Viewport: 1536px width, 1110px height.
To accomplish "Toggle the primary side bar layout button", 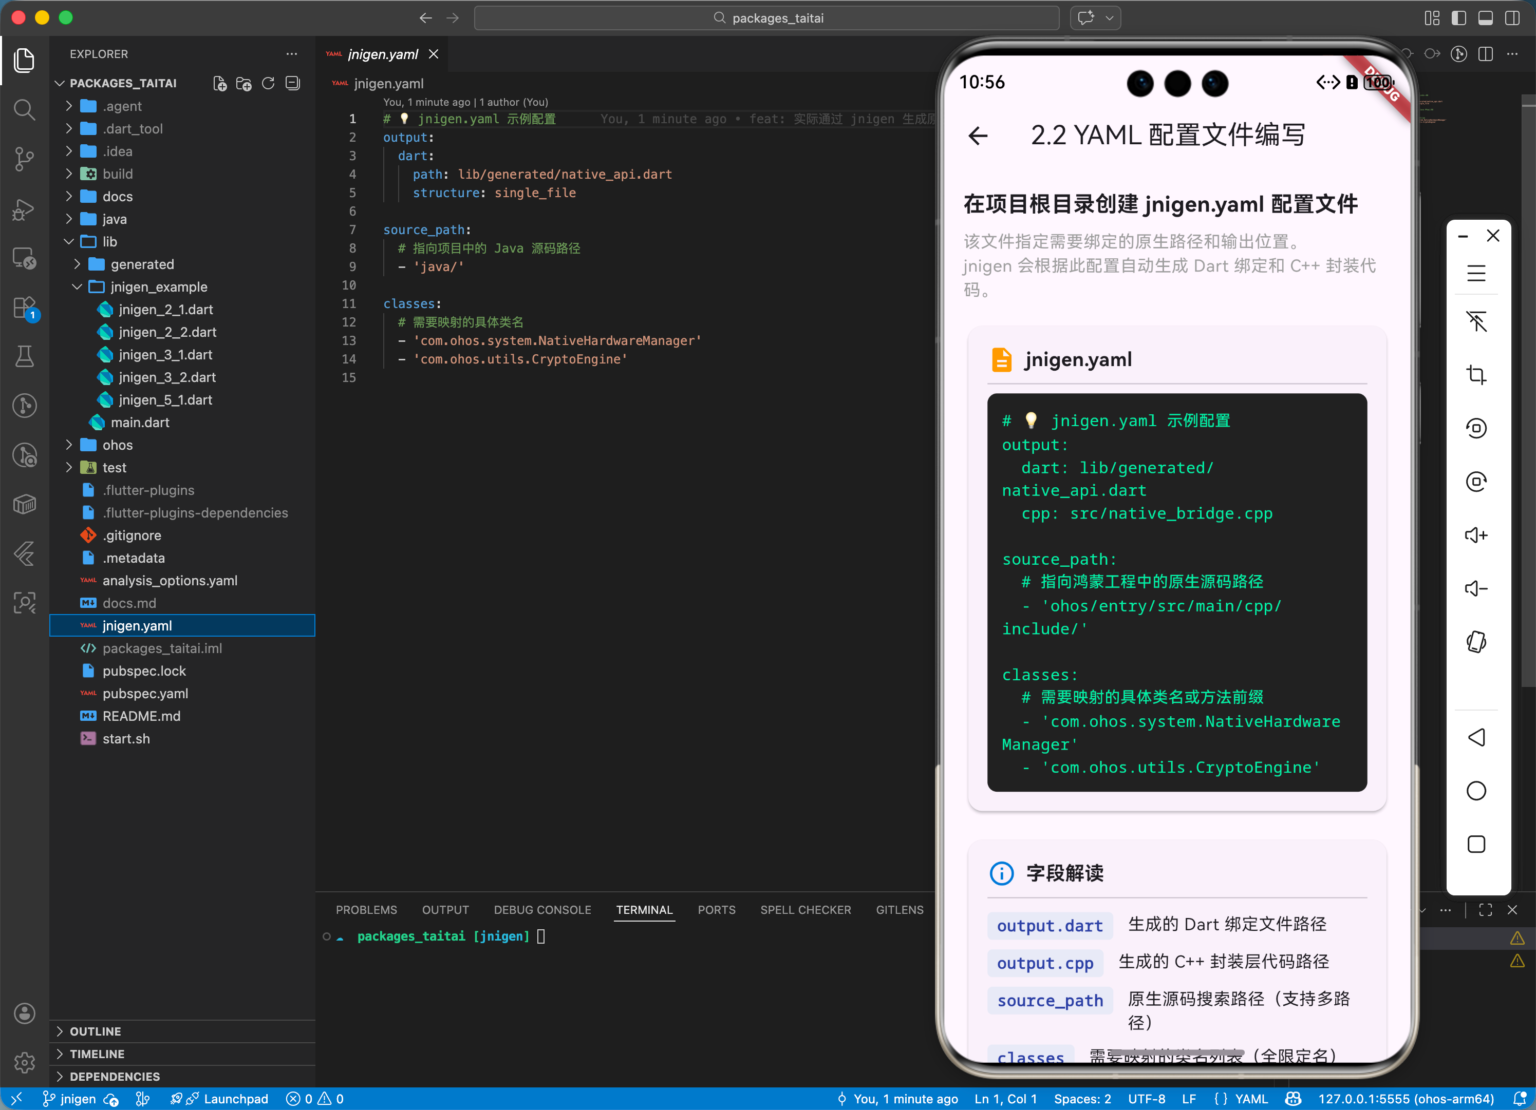I will tap(1459, 18).
